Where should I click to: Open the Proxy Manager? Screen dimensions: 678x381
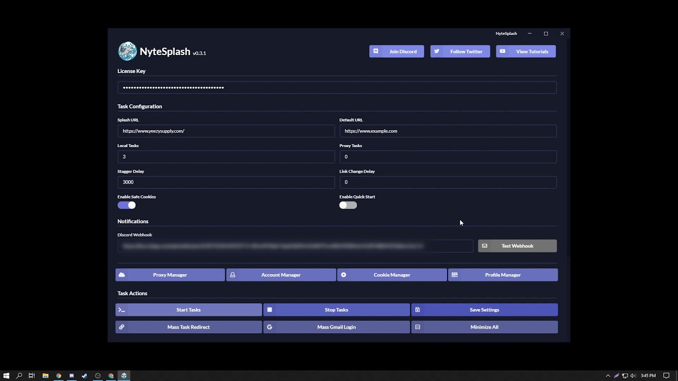tap(170, 275)
